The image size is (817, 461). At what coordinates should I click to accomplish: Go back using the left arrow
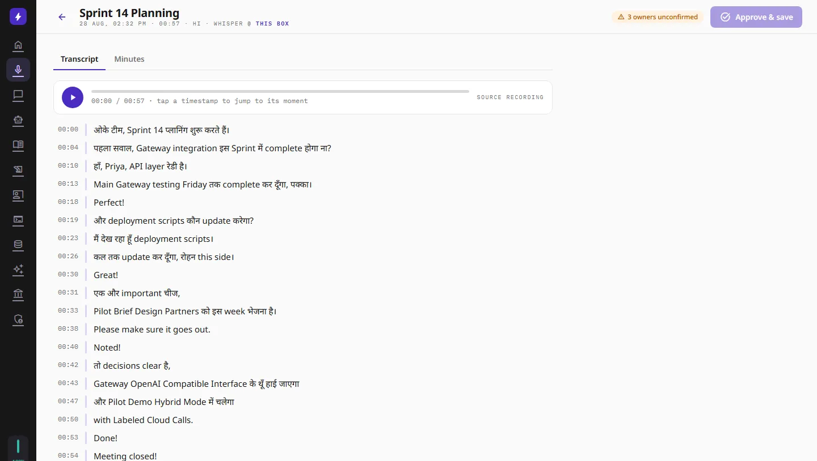pyautogui.click(x=62, y=17)
